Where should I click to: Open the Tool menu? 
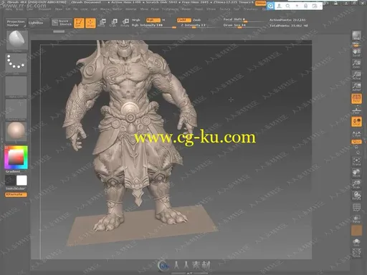[x=237, y=9]
